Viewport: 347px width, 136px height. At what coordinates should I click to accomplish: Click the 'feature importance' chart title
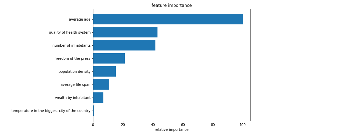pos(172,5)
